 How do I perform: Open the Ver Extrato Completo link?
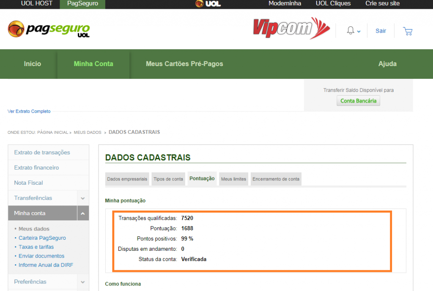pos(29,111)
